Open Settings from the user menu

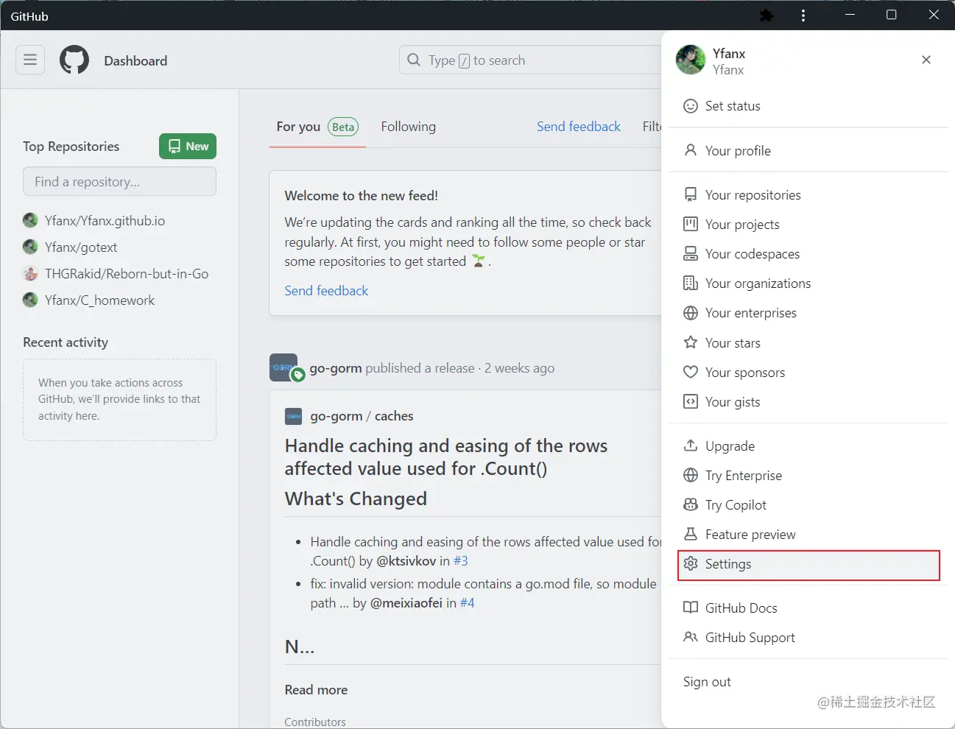[808, 565]
